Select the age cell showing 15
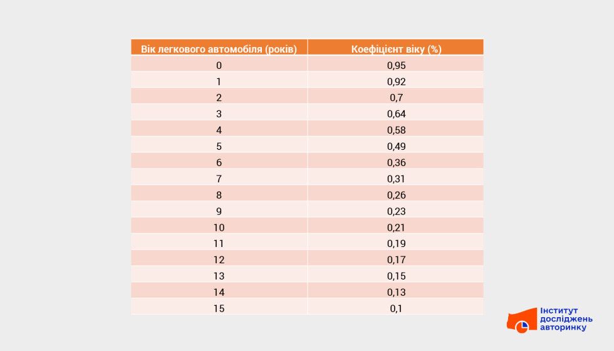 (219, 308)
